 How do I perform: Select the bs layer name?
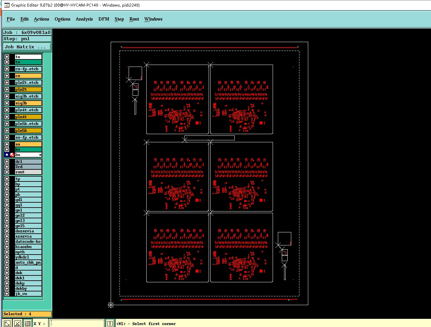[28, 149]
